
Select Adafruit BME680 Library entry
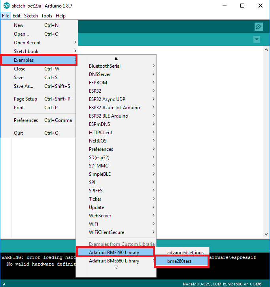click(115, 261)
